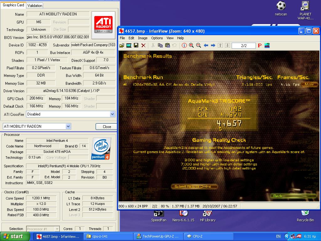Select the Graphics Card tab in GPU-Z
The height and width of the screenshot is (241, 321).
(13, 5)
